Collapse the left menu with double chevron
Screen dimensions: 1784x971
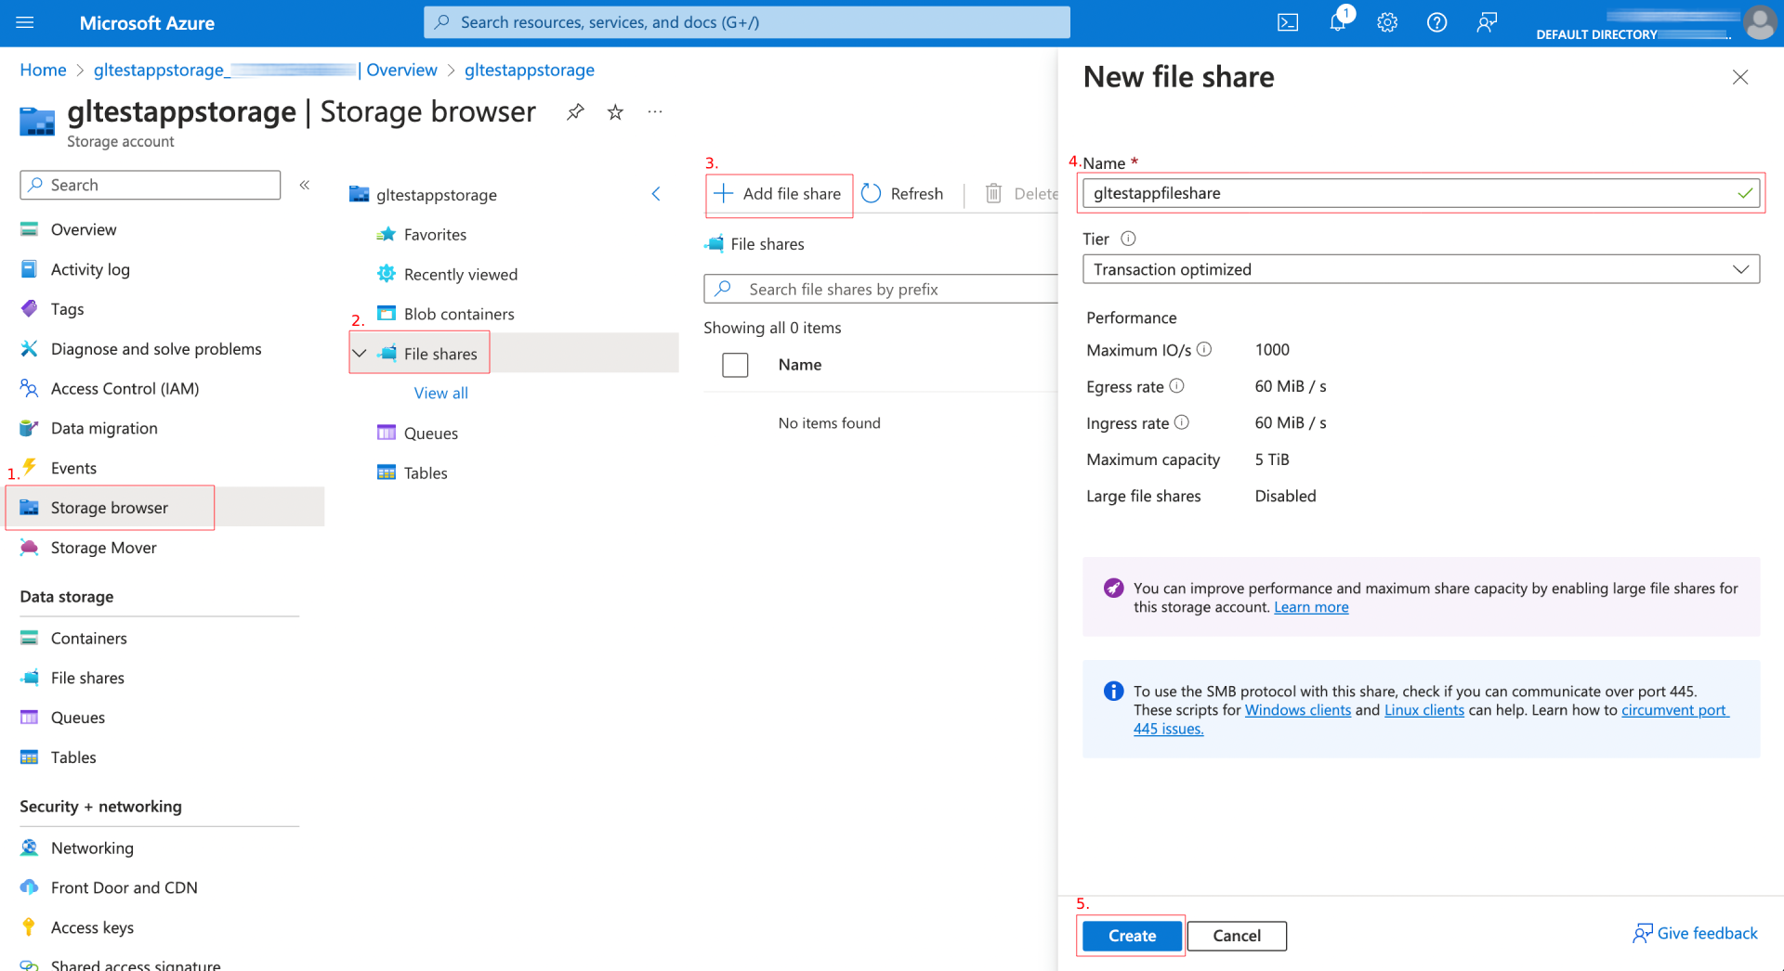pyautogui.click(x=305, y=185)
